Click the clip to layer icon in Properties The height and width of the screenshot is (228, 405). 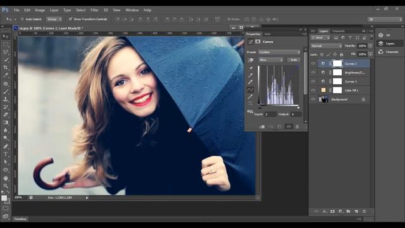click(x=262, y=127)
